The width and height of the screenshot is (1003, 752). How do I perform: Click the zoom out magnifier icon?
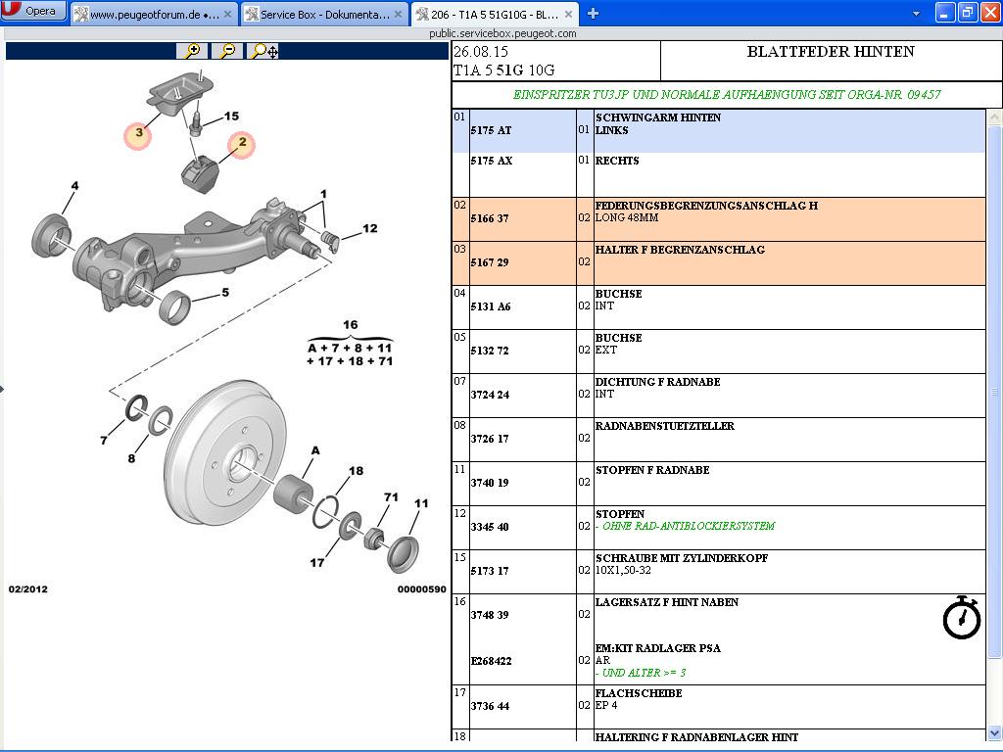click(226, 51)
